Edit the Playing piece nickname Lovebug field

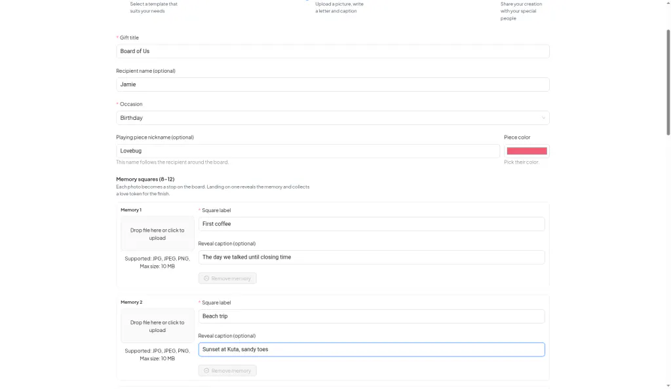pyautogui.click(x=308, y=151)
